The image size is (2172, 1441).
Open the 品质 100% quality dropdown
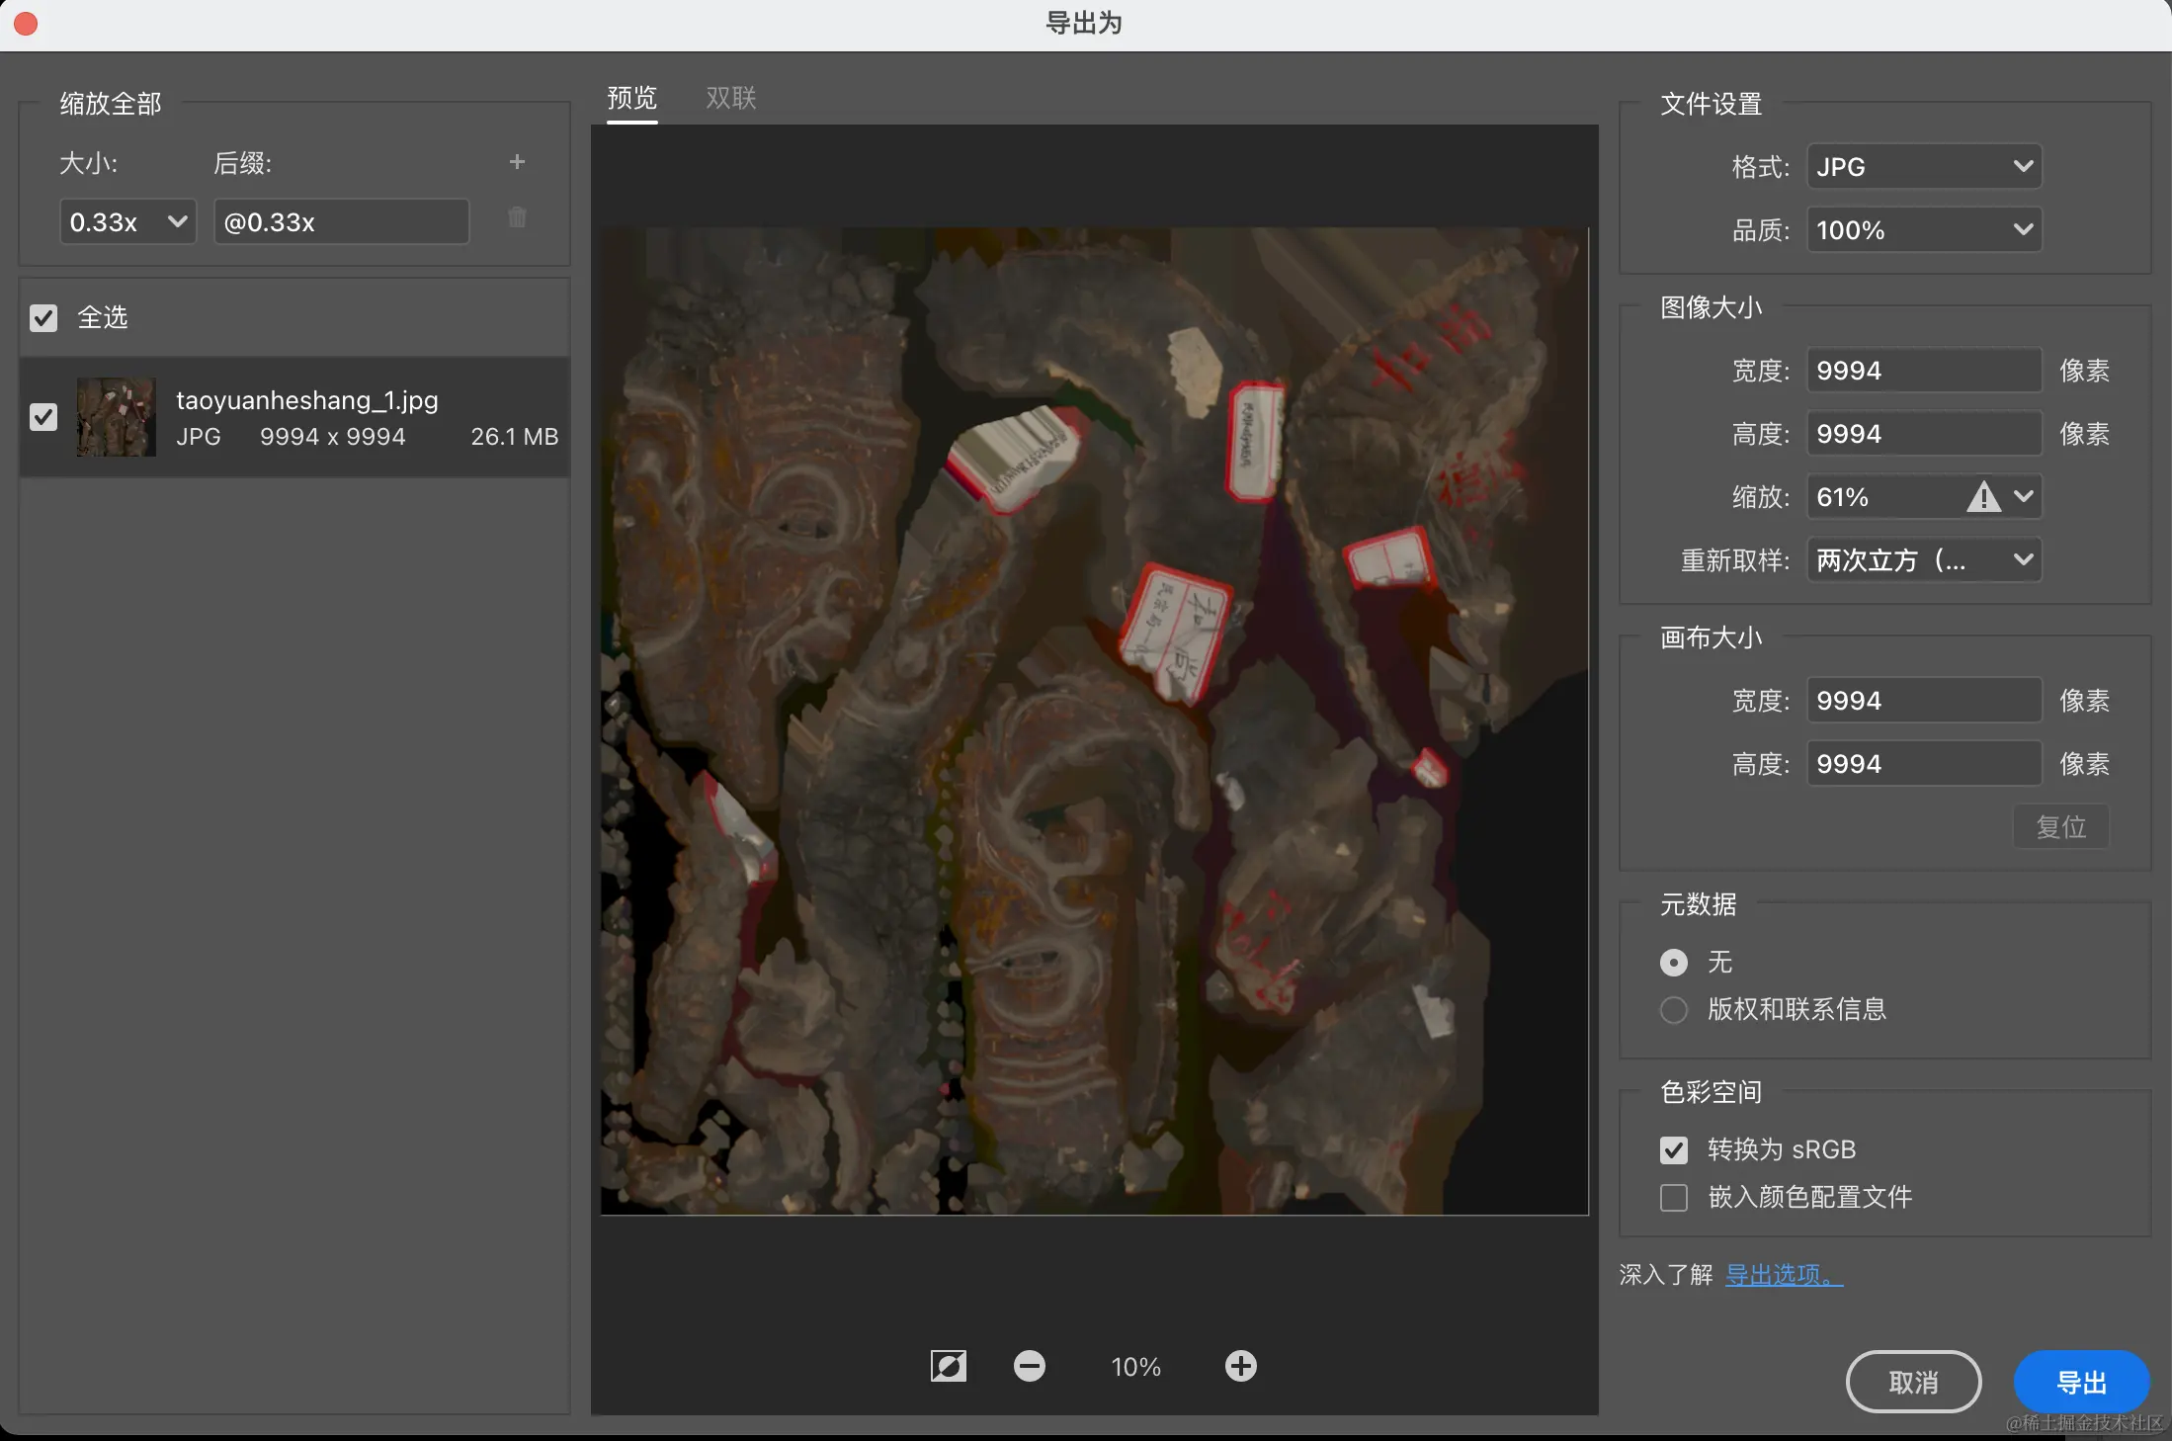coord(1923,229)
